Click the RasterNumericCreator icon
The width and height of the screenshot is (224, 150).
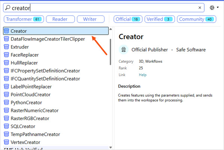coord(6,110)
